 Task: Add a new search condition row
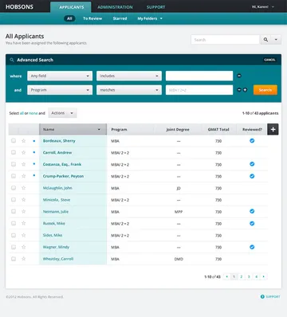245,90
